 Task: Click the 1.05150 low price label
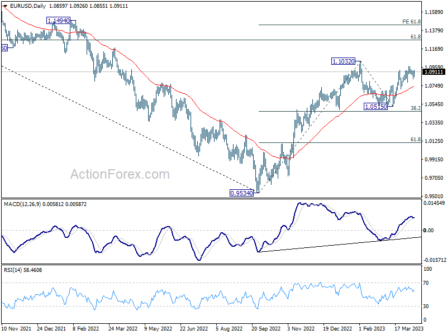click(375, 107)
